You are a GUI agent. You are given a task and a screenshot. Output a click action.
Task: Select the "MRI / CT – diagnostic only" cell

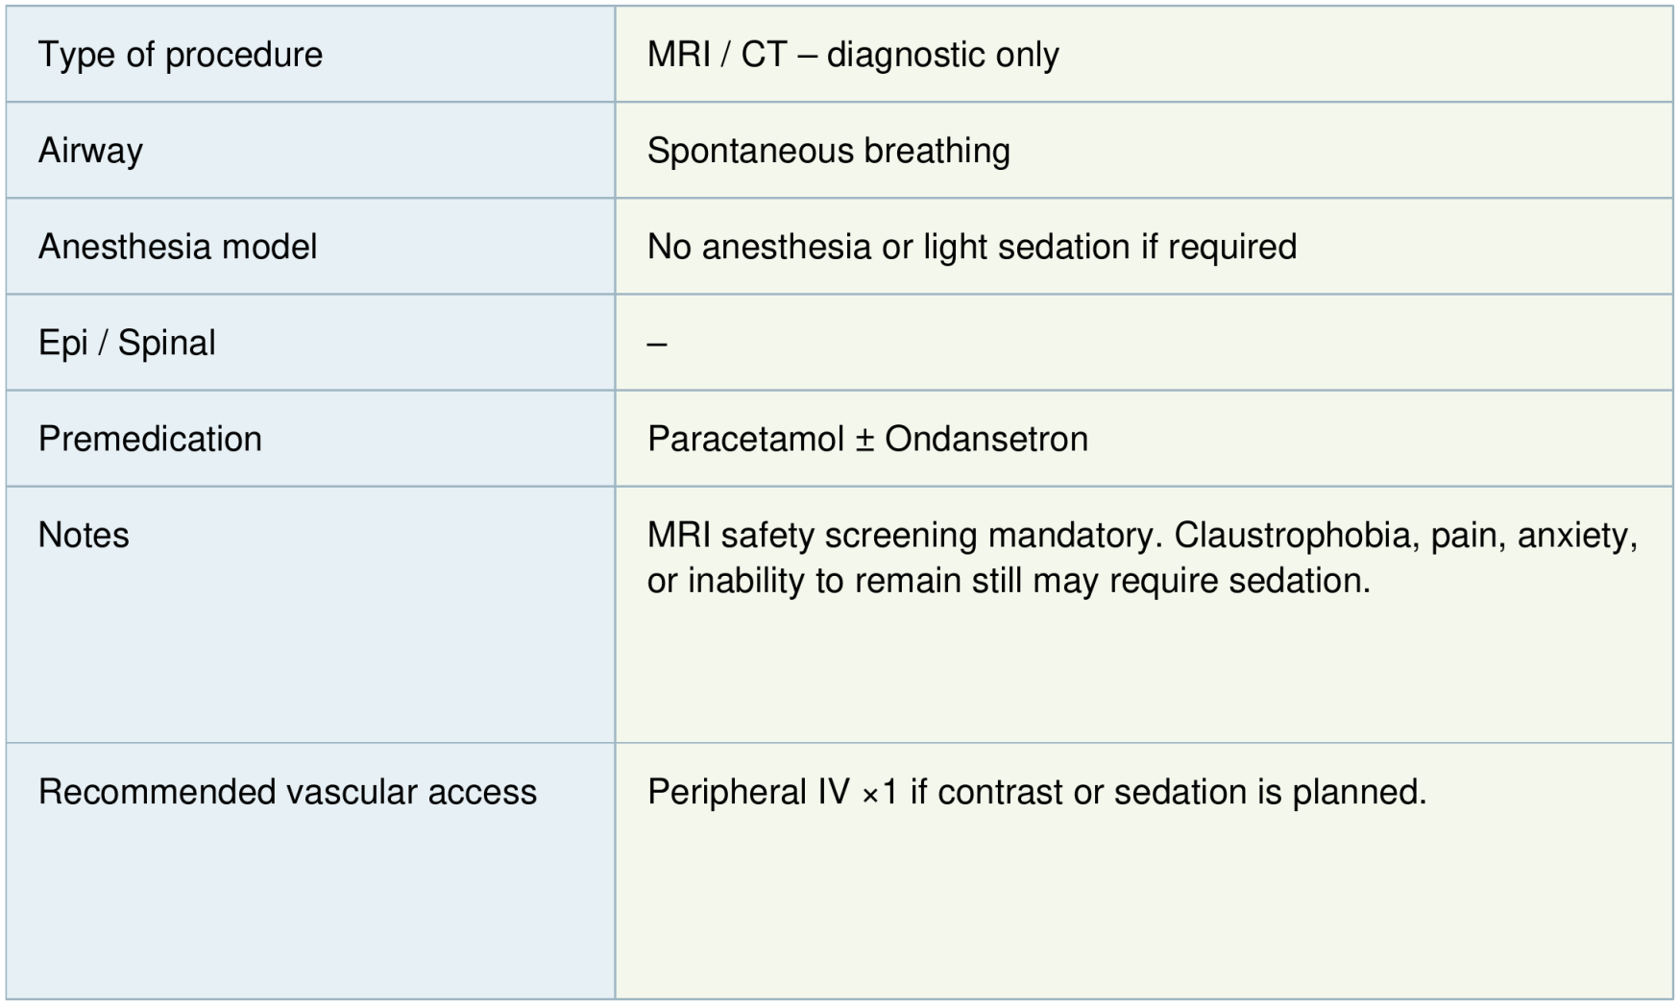click(853, 55)
